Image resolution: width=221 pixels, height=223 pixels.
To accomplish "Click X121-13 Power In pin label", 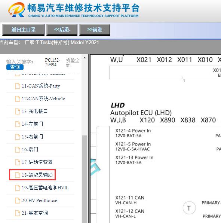I will point(134,158).
